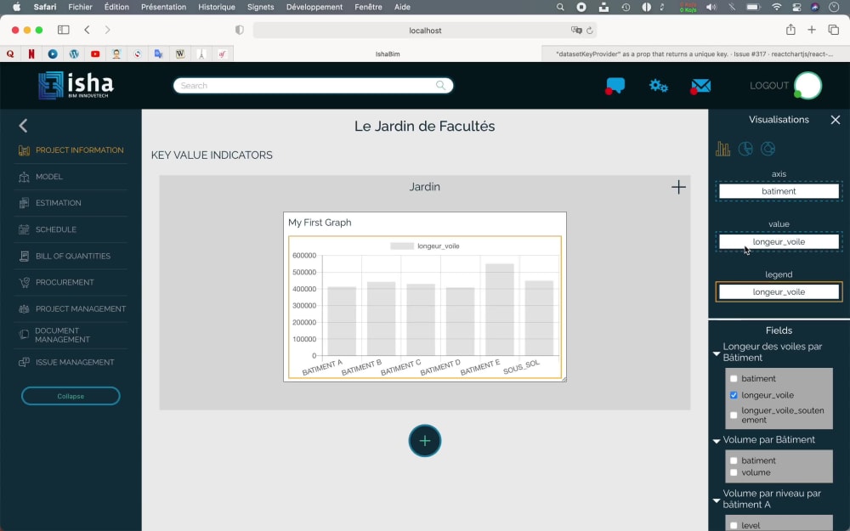Check the volume checkbox
Screen dimensions: 850x531
(734, 472)
